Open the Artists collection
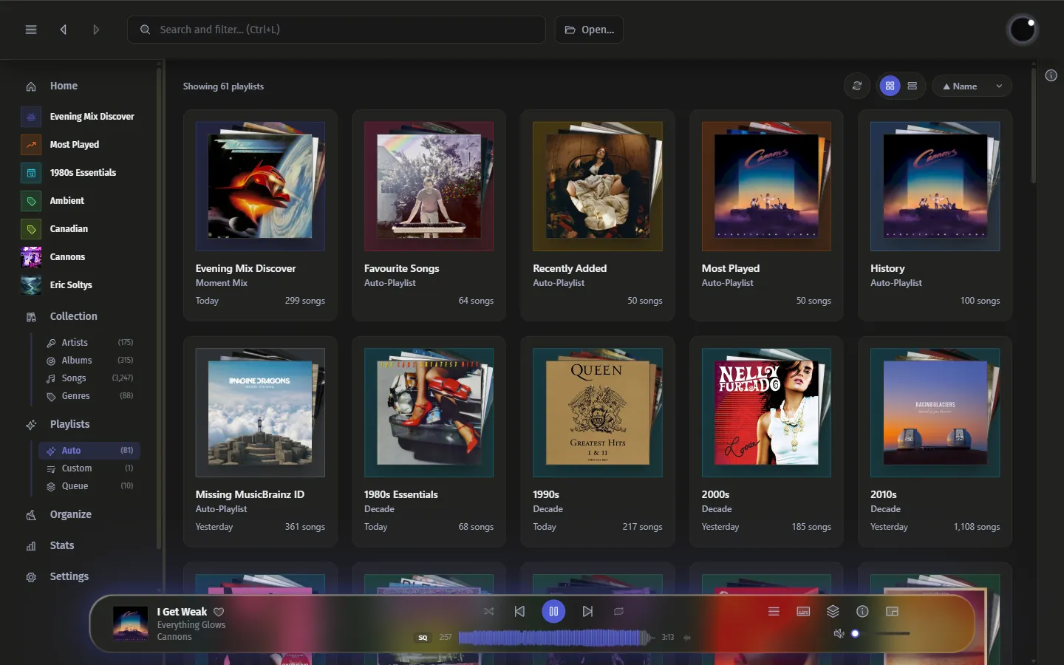The height and width of the screenshot is (665, 1064). coord(89,343)
